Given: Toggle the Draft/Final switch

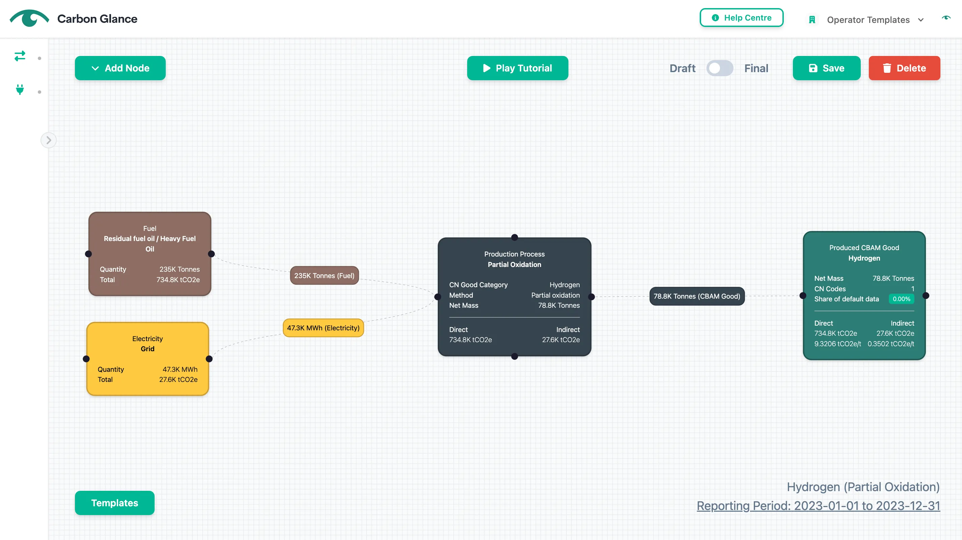Looking at the screenshot, I should pyautogui.click(x=719, y=68).
